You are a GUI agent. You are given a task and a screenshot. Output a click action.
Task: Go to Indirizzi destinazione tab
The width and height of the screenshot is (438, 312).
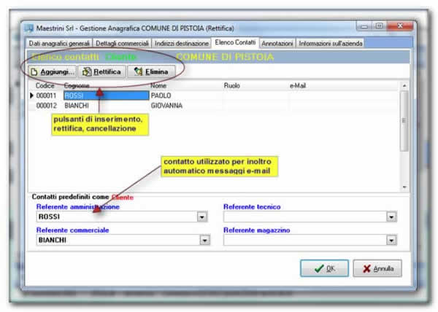pyautogui.click(x=182, y=44)
